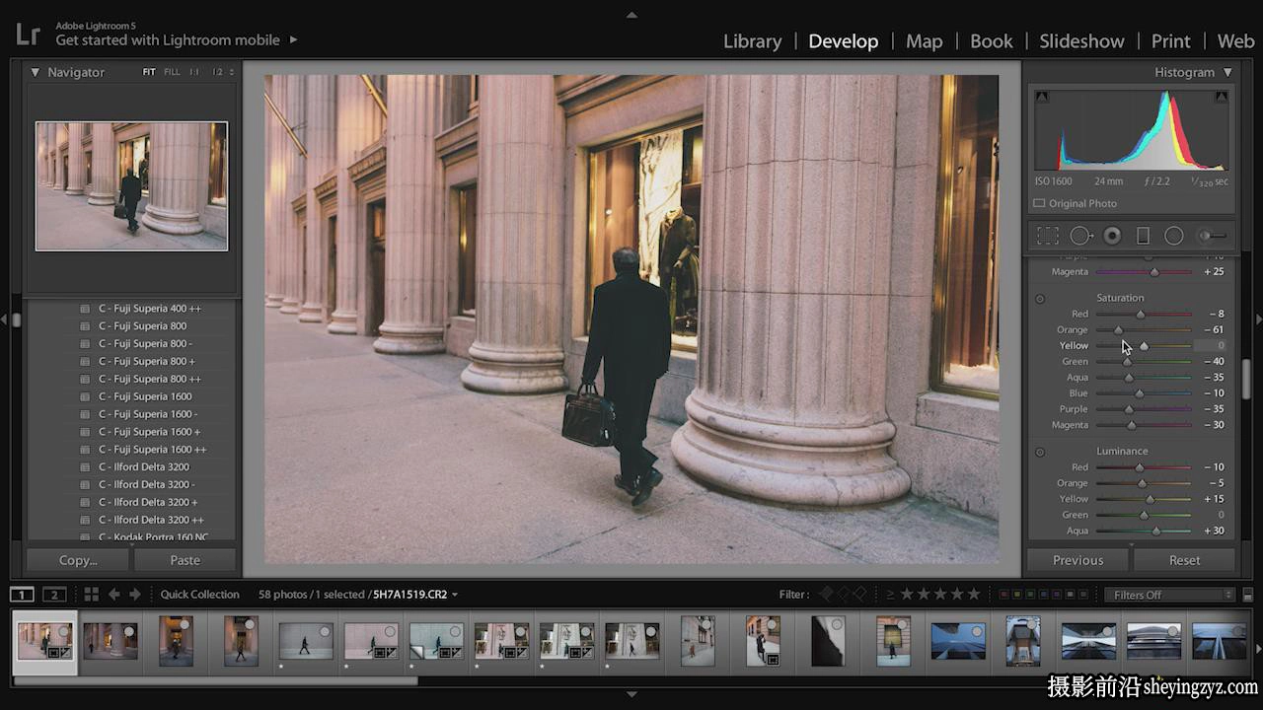Image resolution: width=1263 pixels, height=710 pixels.
Task: Filter by unflagged photos
Action: click(x=844, y=594)
